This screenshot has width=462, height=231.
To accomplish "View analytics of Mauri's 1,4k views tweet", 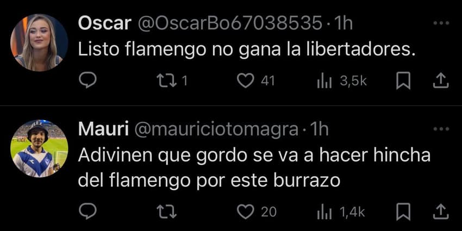I will coord(324,212).
